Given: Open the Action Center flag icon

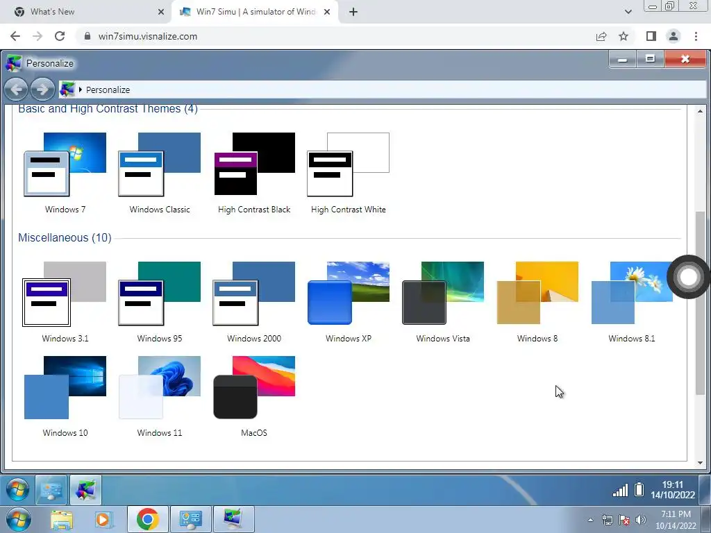Looking at the screenshot, I should 624,520.
